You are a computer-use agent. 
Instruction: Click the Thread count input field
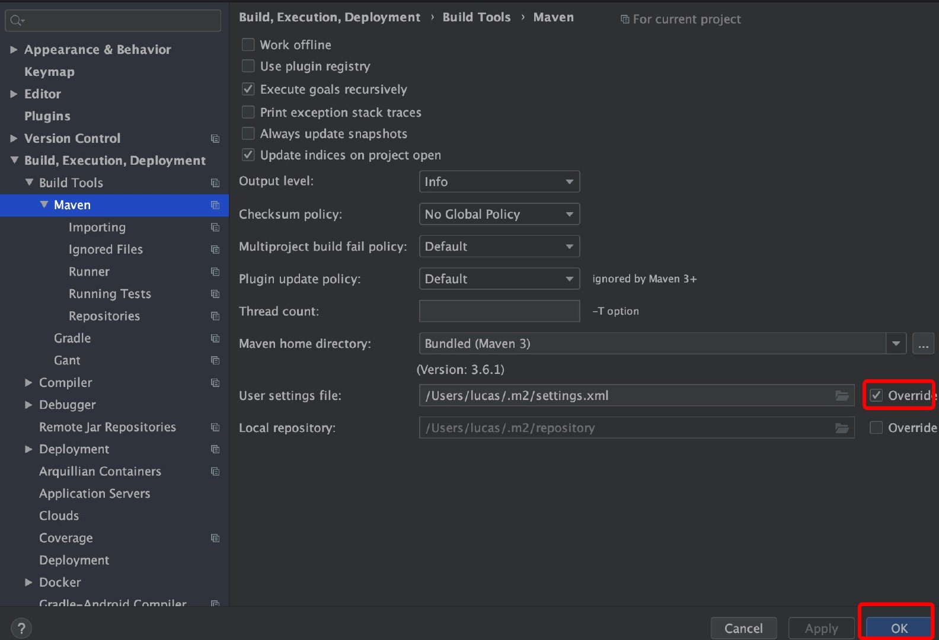coord(499,311)
